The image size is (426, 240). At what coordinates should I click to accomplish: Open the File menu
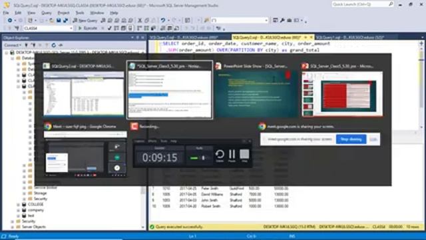tap(6, 13)
